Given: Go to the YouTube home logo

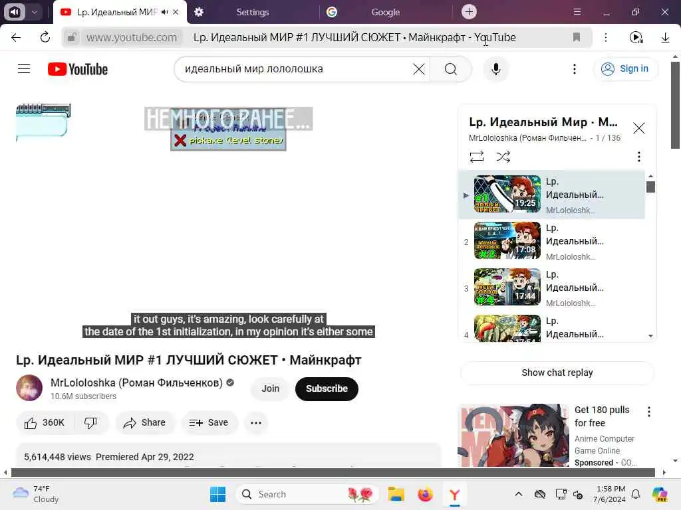Looking at the screenshot, I should [x=78, y=69].
